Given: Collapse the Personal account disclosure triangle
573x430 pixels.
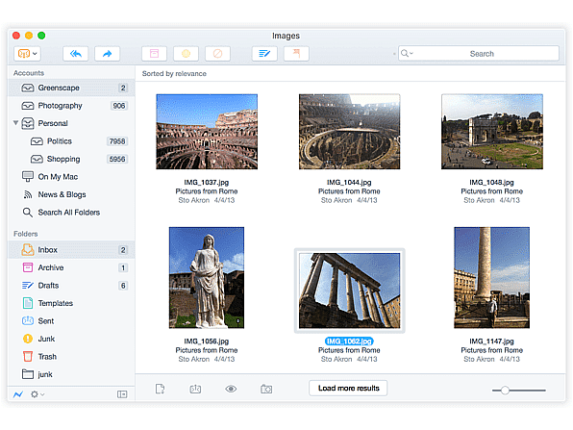Looking at the screenshot, I should [x=15, y=123].
